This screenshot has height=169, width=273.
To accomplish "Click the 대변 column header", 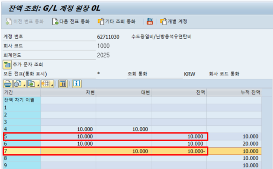I will (x=124, y=92).
